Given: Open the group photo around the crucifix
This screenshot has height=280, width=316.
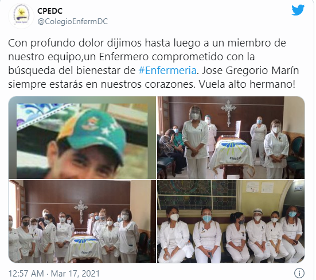Looking at the screenshot, I should [82, 221].
